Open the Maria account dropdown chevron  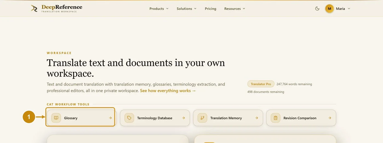(x=349, y=8)
